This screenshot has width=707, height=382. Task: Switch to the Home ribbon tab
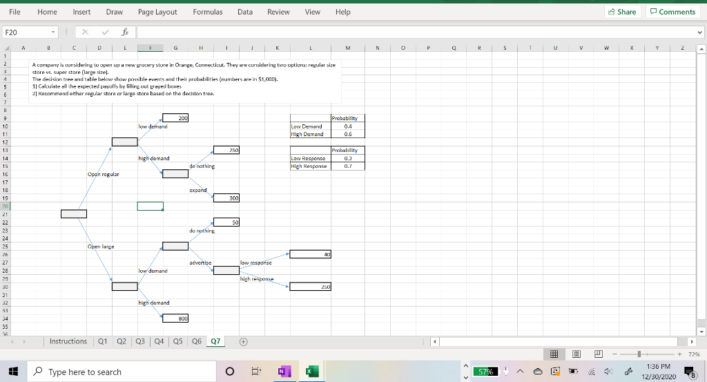click(x=48, y=12)
